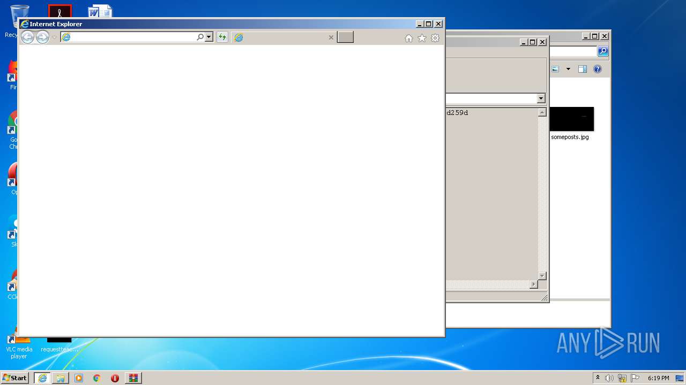Click the search button in Explorer window

point(603,51)
